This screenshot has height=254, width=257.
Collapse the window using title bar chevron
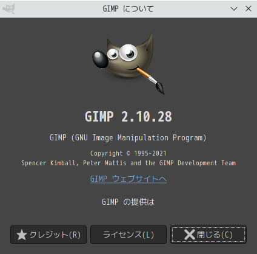click(234, 9)
